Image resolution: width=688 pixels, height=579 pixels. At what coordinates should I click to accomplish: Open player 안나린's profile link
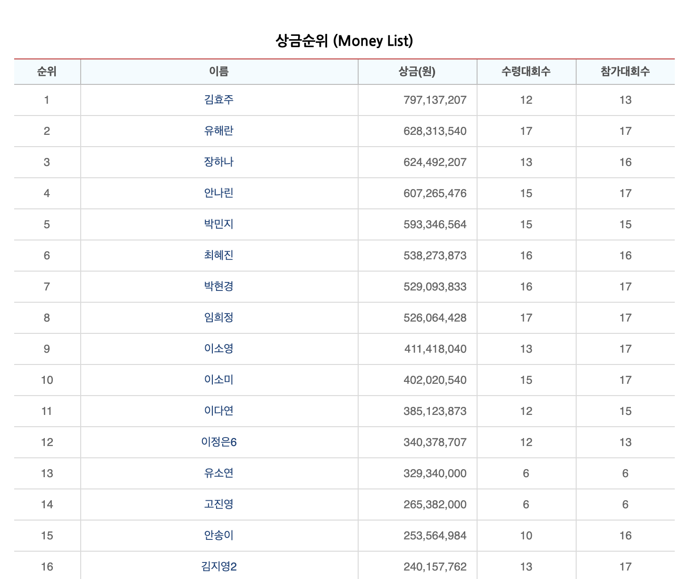(x=219, y=193)
